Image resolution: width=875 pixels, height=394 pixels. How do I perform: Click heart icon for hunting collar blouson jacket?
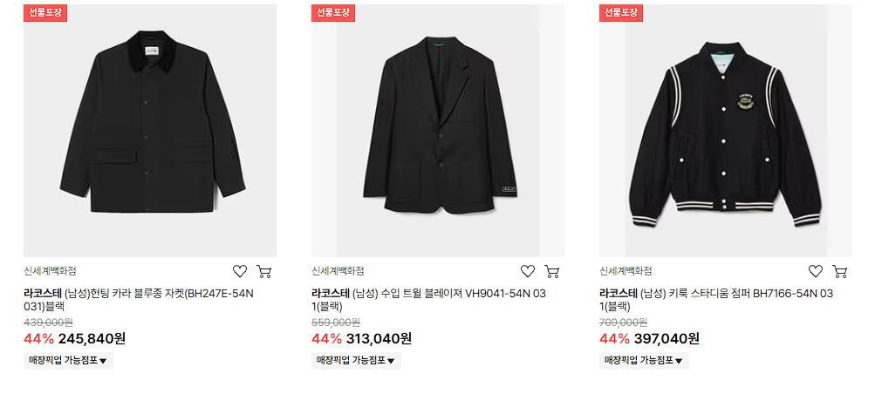(x=240, y=271)
